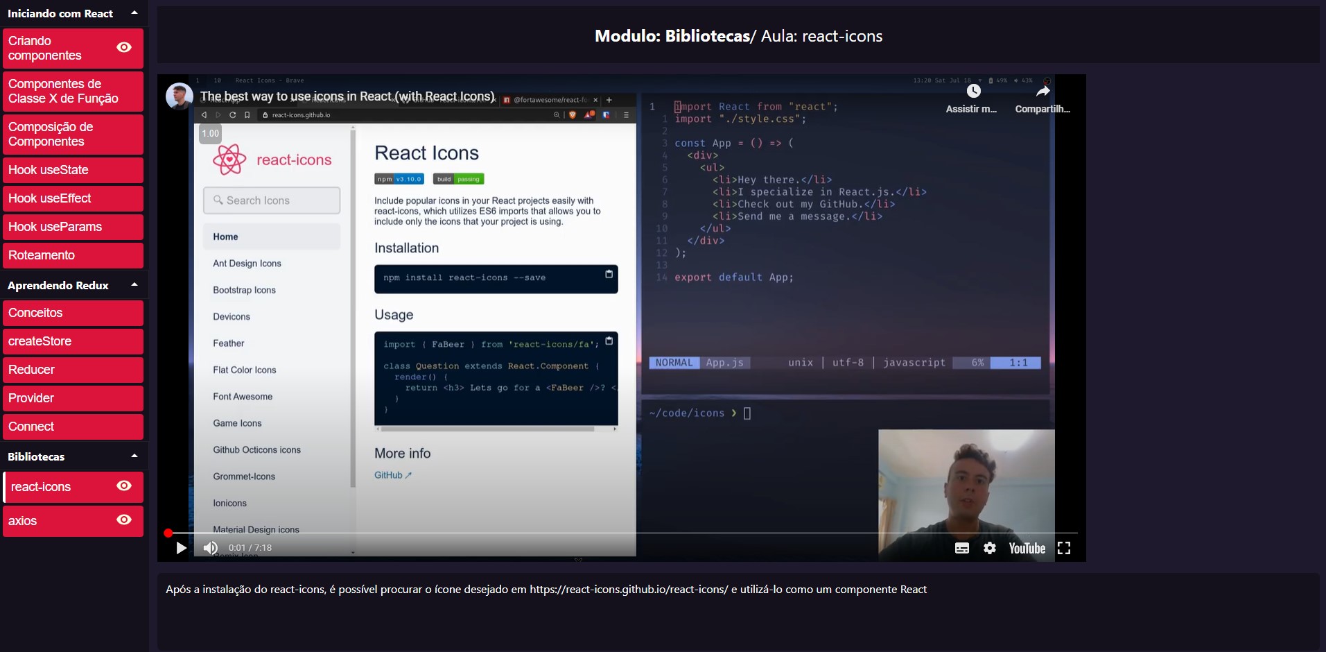Toggle video subtitles captions icon

[962, 548]
